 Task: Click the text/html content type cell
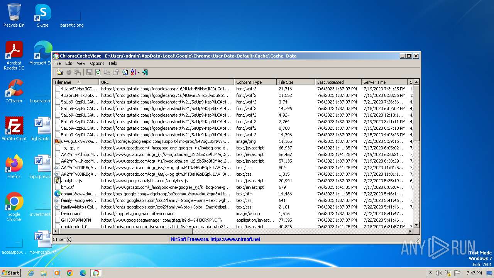[245, 194]
